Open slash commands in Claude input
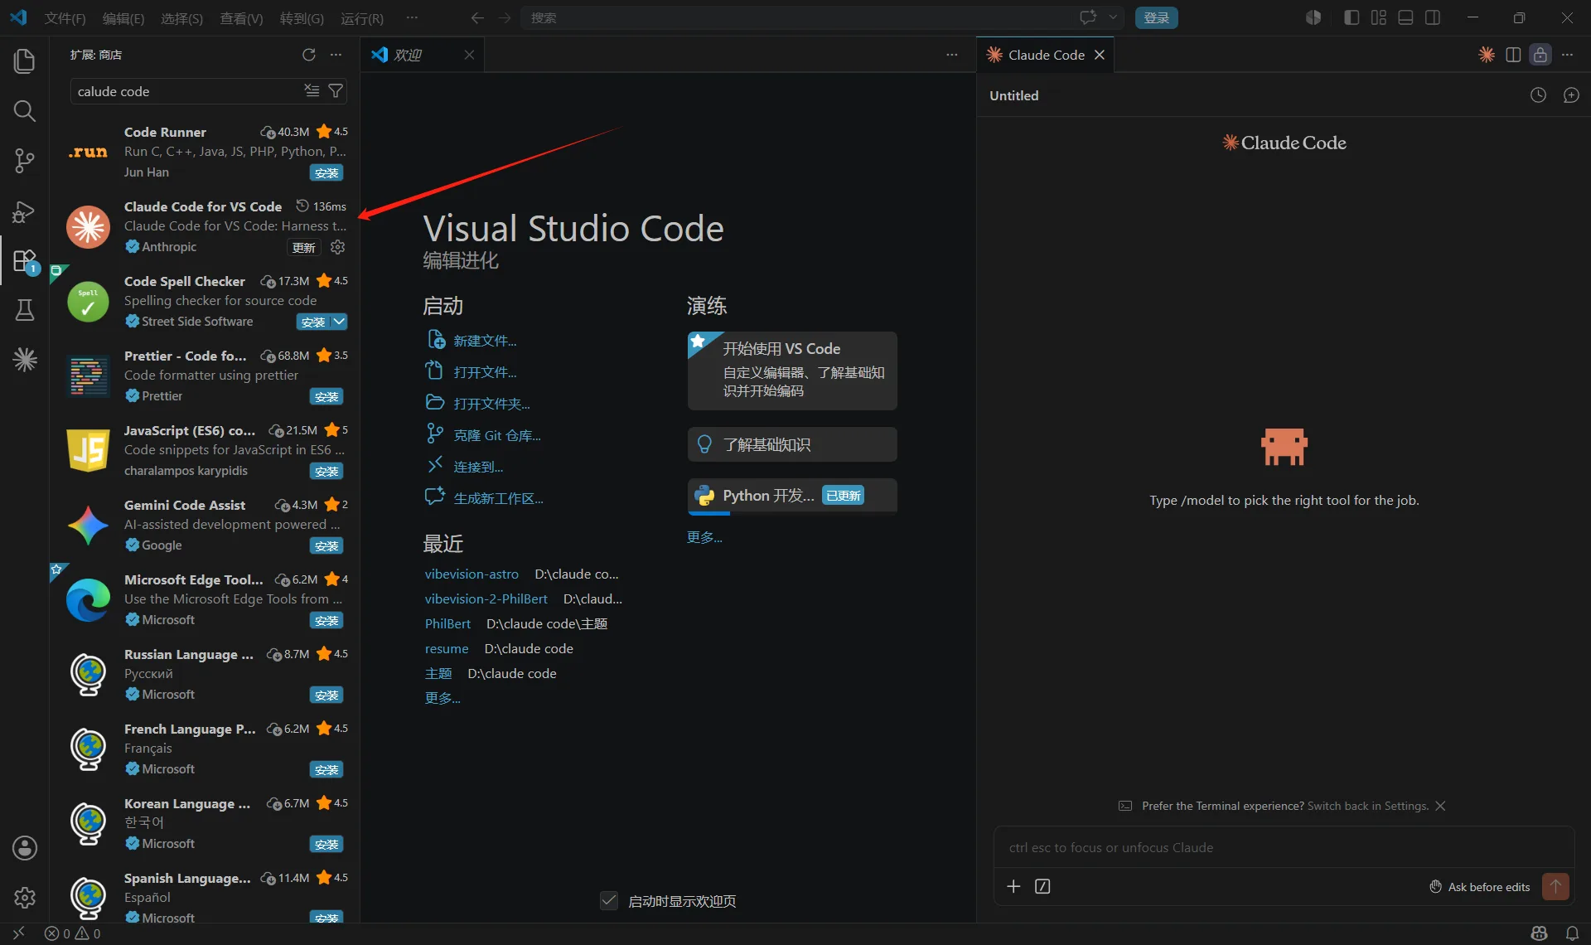 pyautogui.click(x=1042, y=886)
